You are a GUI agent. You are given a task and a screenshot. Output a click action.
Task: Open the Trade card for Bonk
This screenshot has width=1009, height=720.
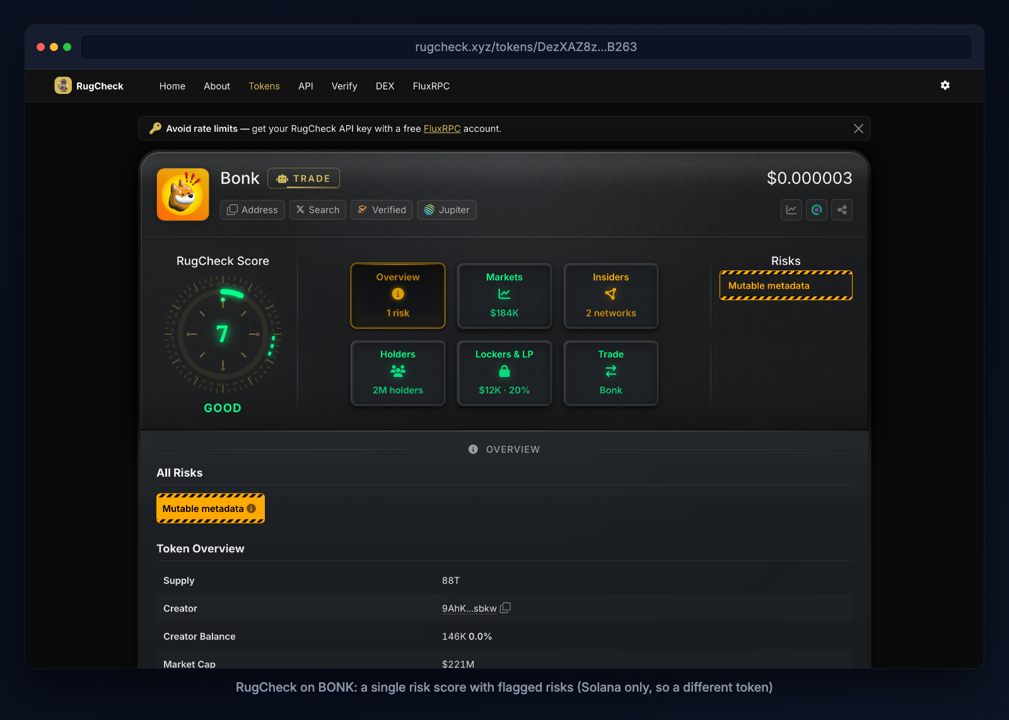point(611,373)
